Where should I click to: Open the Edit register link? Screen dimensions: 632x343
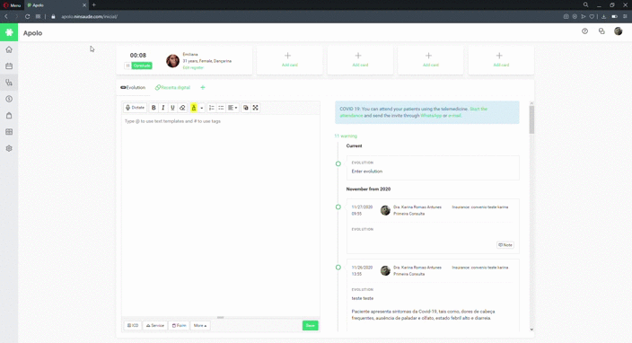pos(193,67)
